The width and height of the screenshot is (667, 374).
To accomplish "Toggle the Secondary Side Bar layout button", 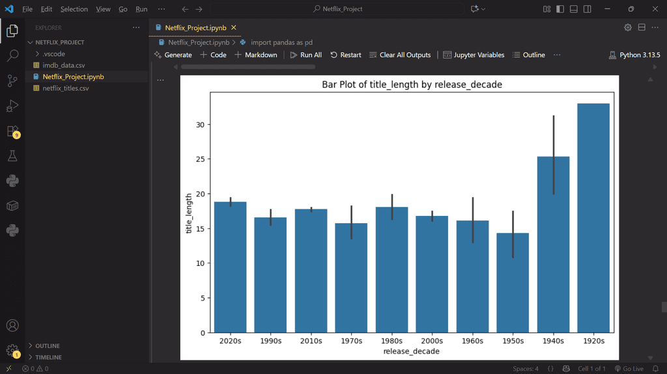I will 588,9.
